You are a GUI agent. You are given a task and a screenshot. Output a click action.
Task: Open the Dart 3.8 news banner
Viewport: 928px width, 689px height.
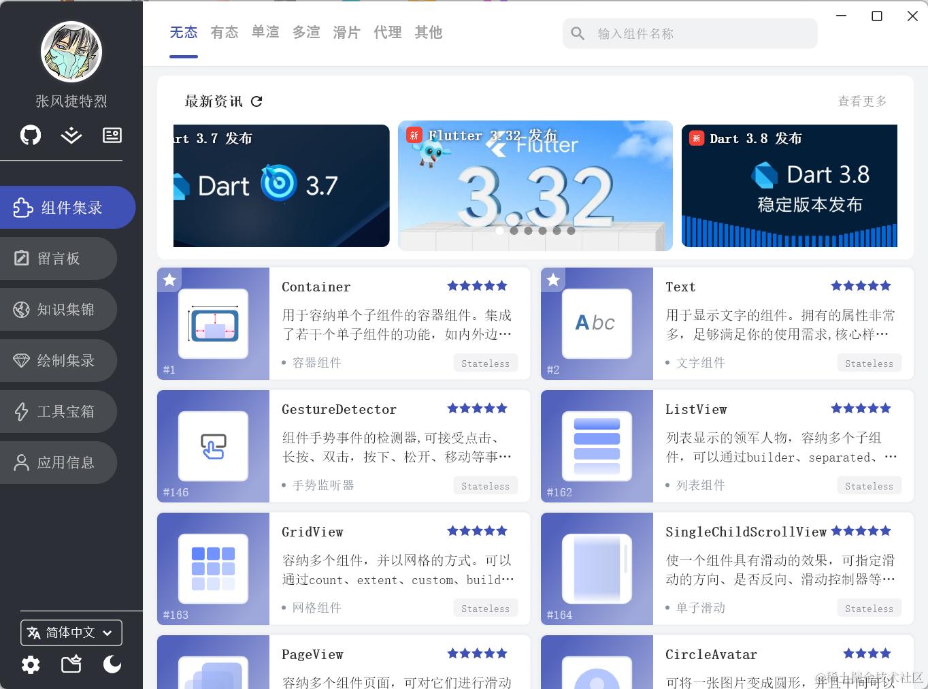click(x=789, y=186)
